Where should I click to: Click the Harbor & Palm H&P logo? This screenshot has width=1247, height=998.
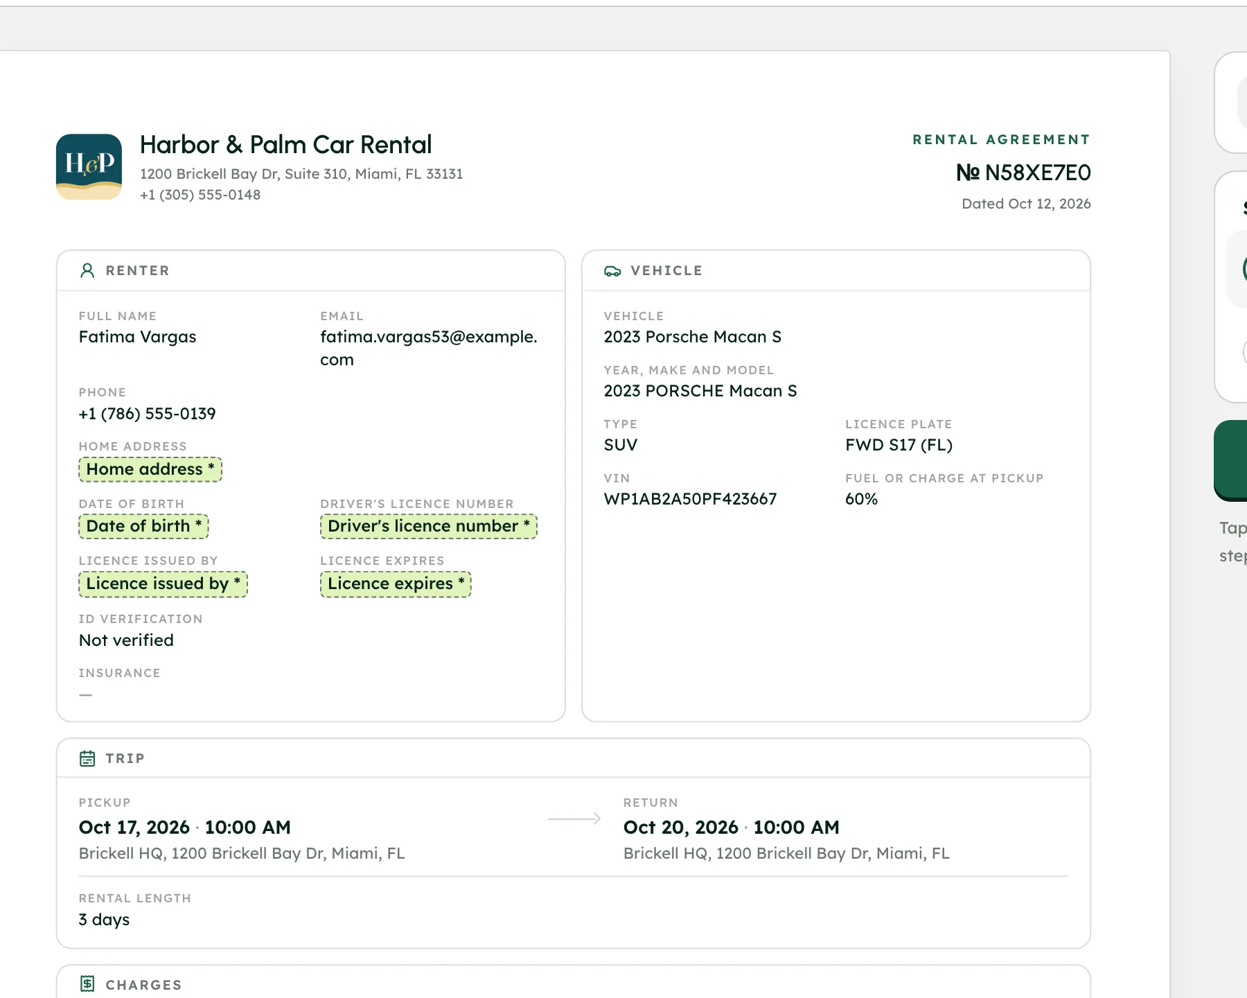(89, 166)
